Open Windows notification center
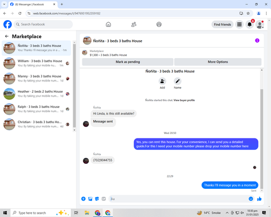 point(264,213)
